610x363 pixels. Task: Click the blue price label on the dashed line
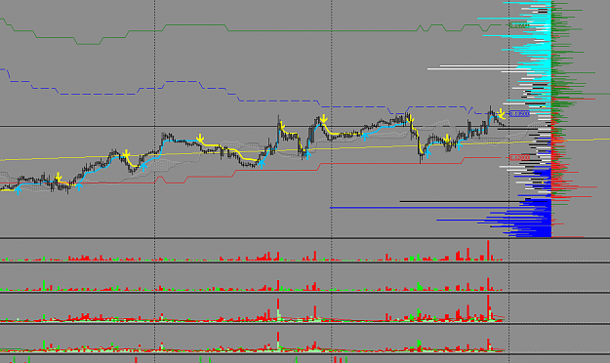point(520,114)
